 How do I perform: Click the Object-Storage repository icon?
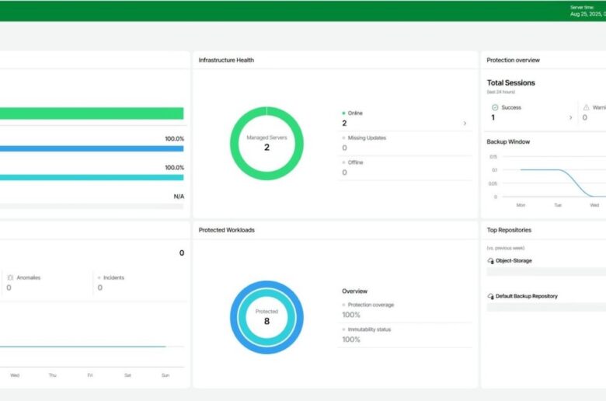pyautogui.click(x=490, y=261)
